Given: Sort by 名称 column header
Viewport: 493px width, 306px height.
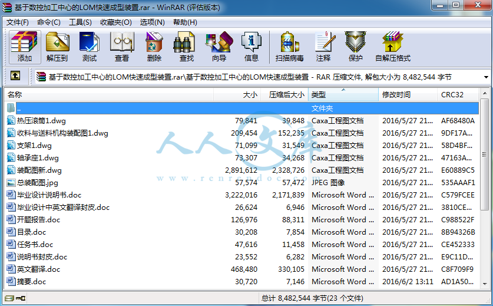Looking at the screenshot, I should 109,95.
